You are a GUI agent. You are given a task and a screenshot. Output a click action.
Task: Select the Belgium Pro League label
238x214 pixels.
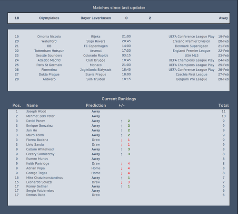pos(191,79)
